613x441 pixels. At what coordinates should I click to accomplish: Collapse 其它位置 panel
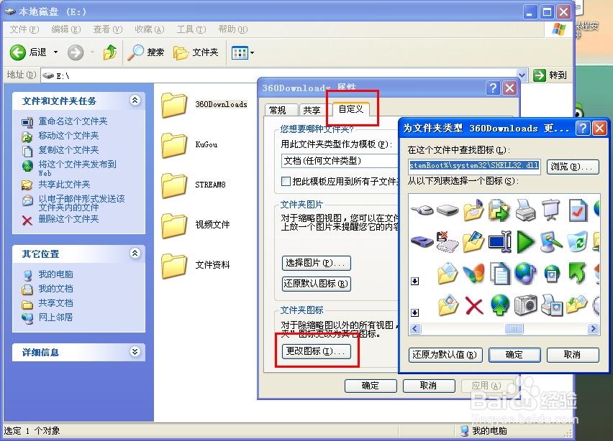point(135,254)
